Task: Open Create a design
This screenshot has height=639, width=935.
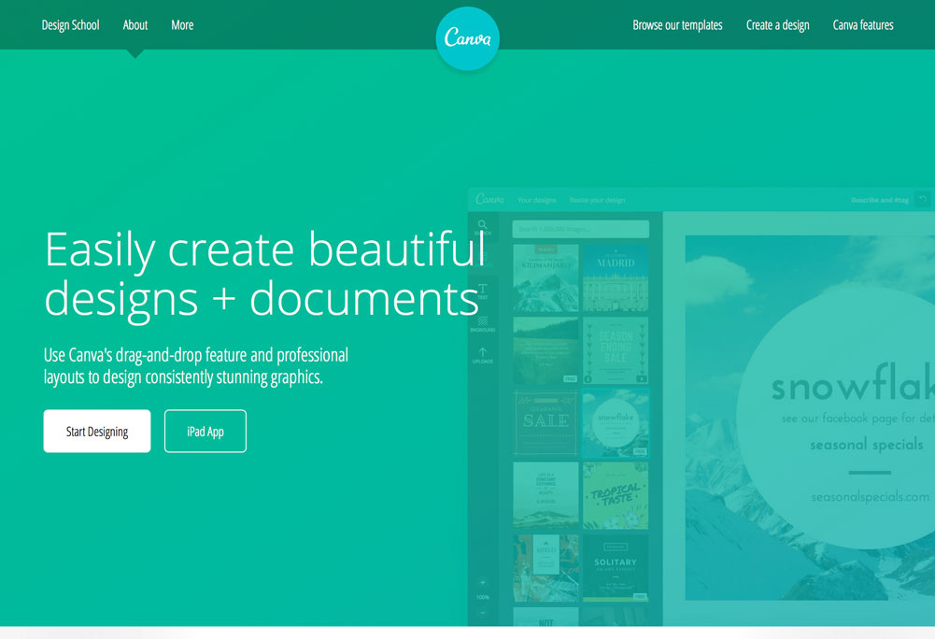Action: (777, 25)
